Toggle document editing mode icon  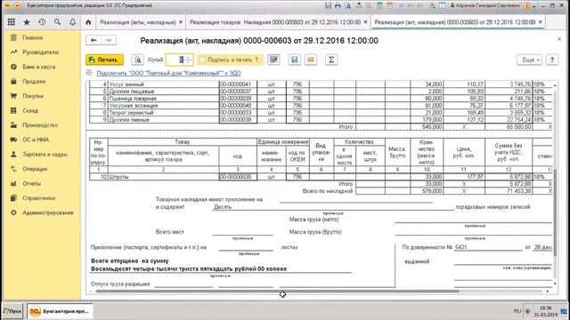pyautogui.click(x=273, y=60)
